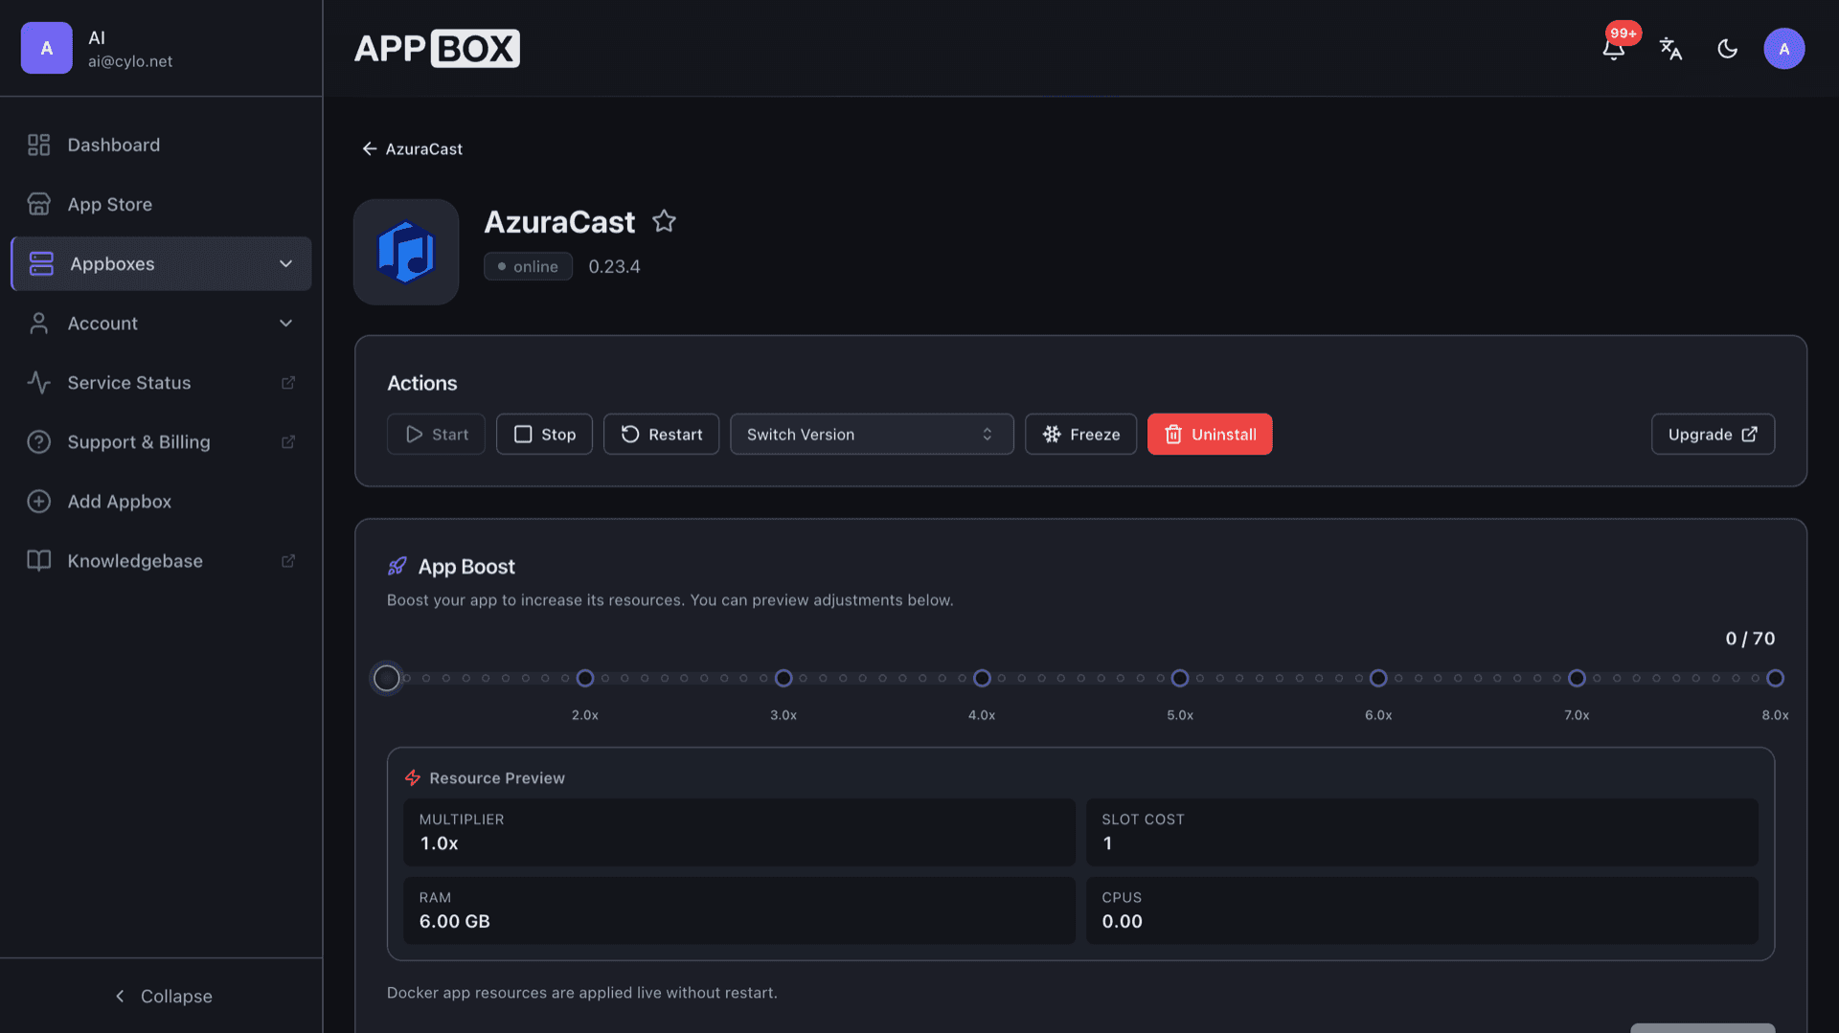The width and height of the screenshot is (1839, 1033).
Task: Go back via AzuraCast arrow link
Action: (x=412, y=148)
